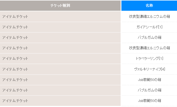This screenshot has height=107, width=177.
Task: Select ヴァルキリーナイフ[4] item name
Action: pos(149,69)
